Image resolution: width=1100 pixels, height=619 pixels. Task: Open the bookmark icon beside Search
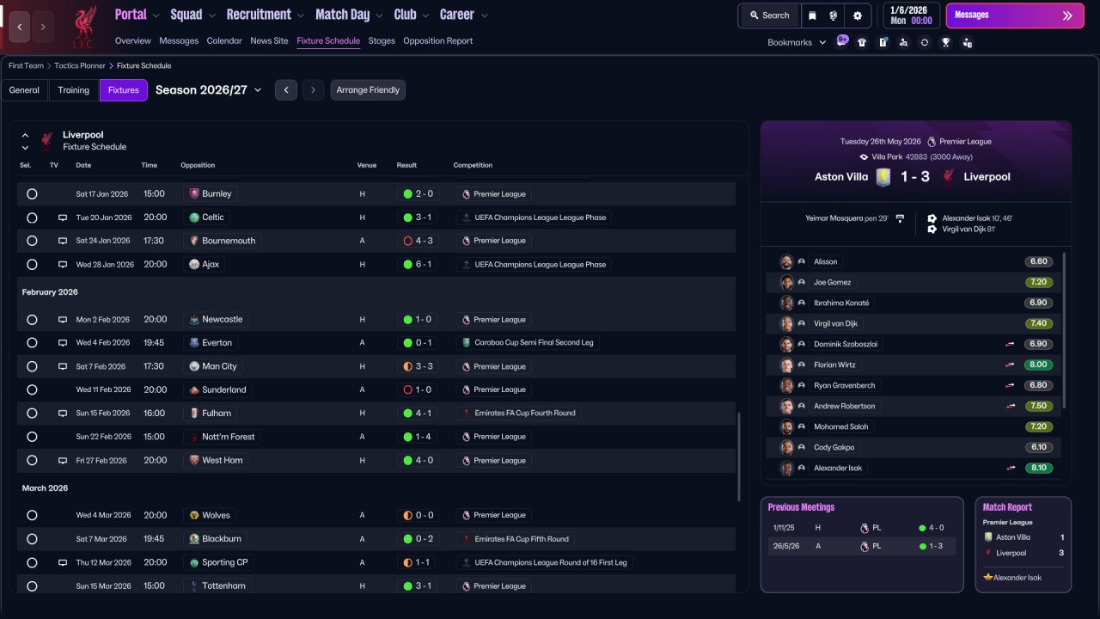click(x=813, y=15)
